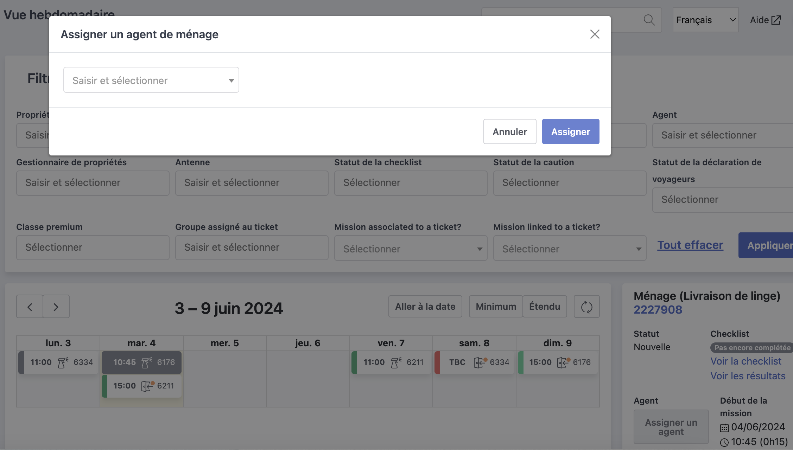Viewport: 793px width, 450px height.
Task: Click the Voir les résultats link
Action: tap(748, 376)
